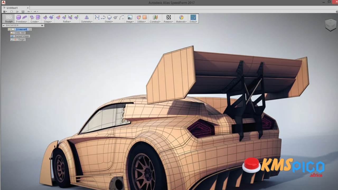Close the Untitled1 tab
The width and height of the screenshot is (338, 190).
[x=28, y=8]
